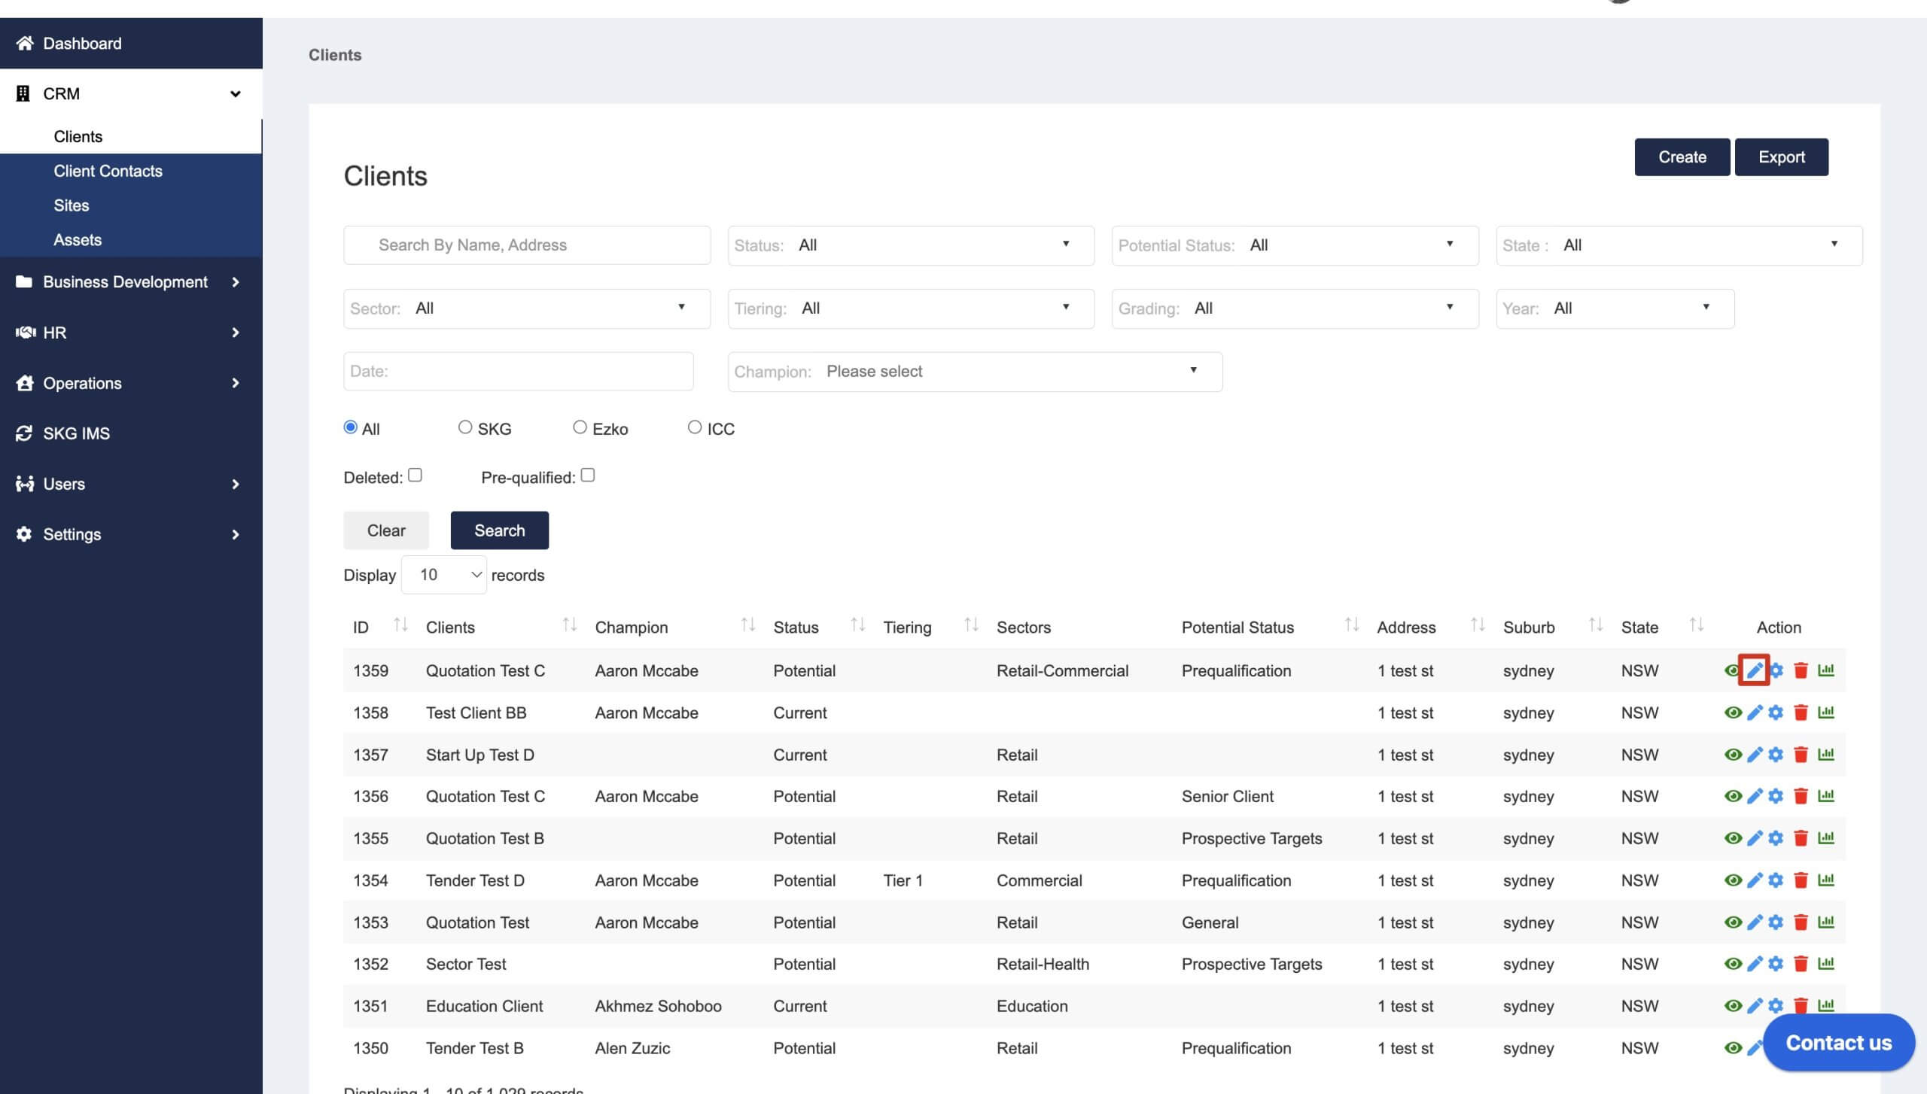Click the bar chart icon for Tender Test B
The width and height of the screenshot is (1927, 1094).
(1826, 1049)
